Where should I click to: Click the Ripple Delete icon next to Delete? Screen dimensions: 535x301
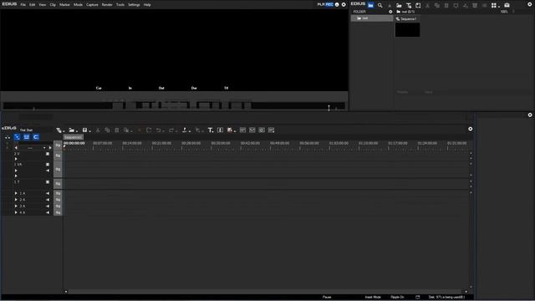click(x=149, y=130)
